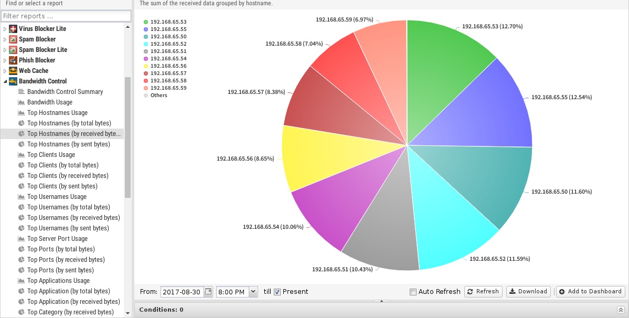The image size is (629, 318).
Task: Click the Top Hostnames Usage chart icon
Action: 22,113
